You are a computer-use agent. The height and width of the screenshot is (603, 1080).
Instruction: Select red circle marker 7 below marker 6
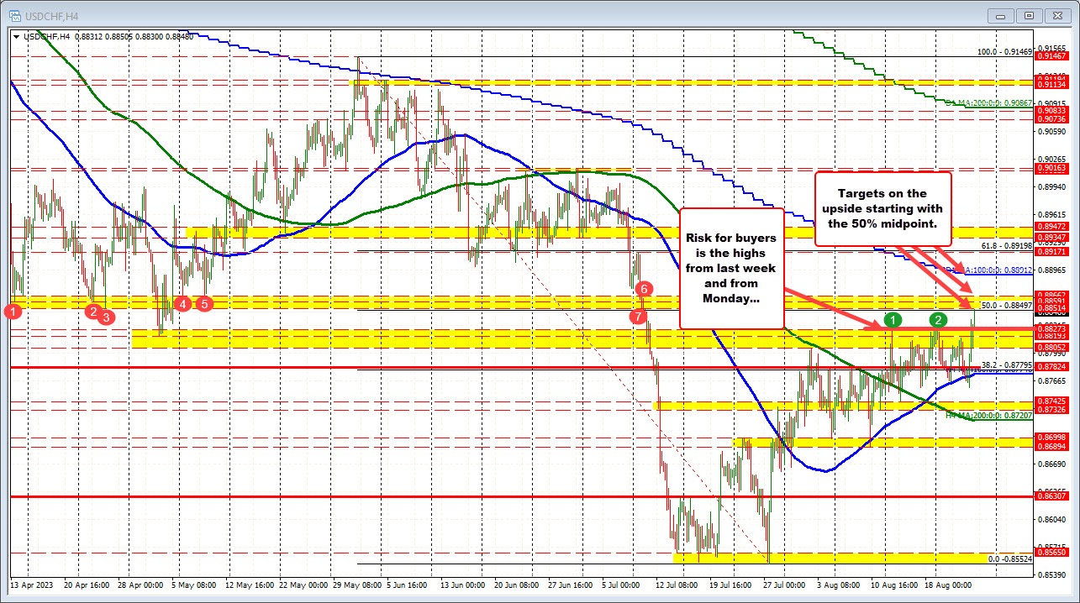coord(637,317)
